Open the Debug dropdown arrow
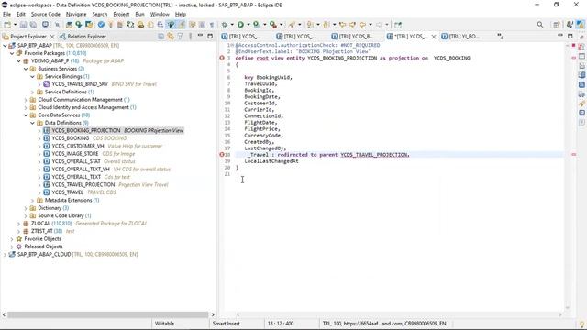This screenshot has height=330, width=587. pos(232,25)
